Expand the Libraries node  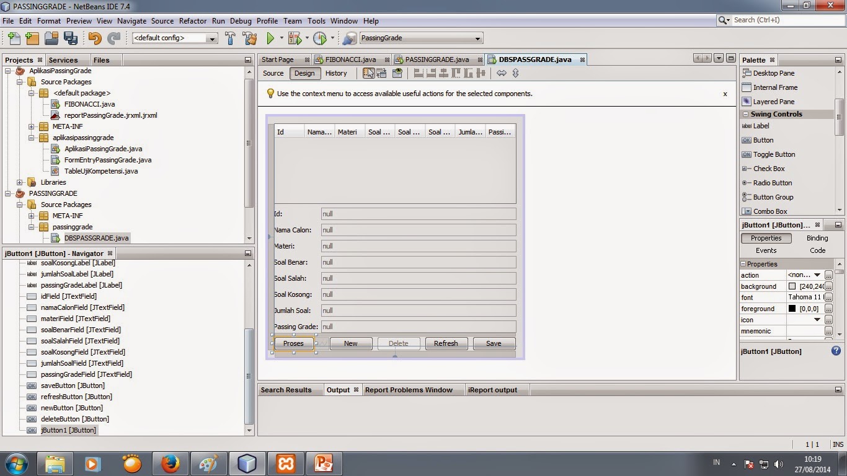click(20, 182)
